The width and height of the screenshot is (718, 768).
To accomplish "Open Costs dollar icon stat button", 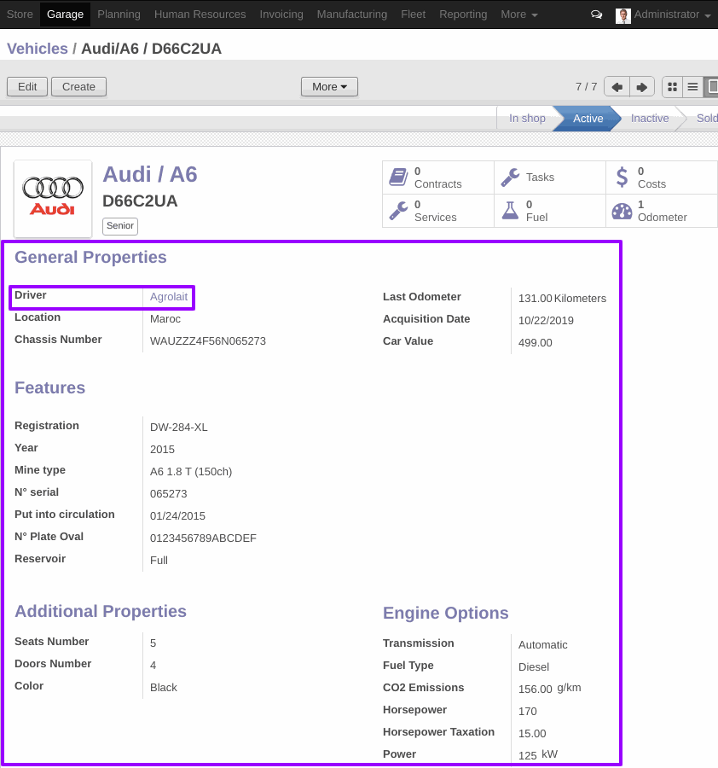I will click(x=662, y=177).
